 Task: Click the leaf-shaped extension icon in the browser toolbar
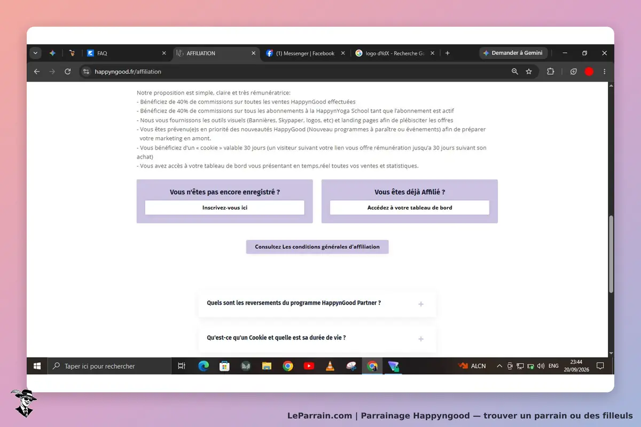574,72
